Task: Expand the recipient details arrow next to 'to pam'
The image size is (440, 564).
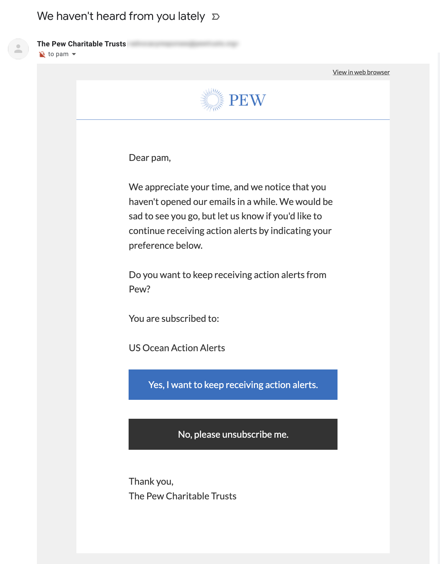Action: point(74,54)
